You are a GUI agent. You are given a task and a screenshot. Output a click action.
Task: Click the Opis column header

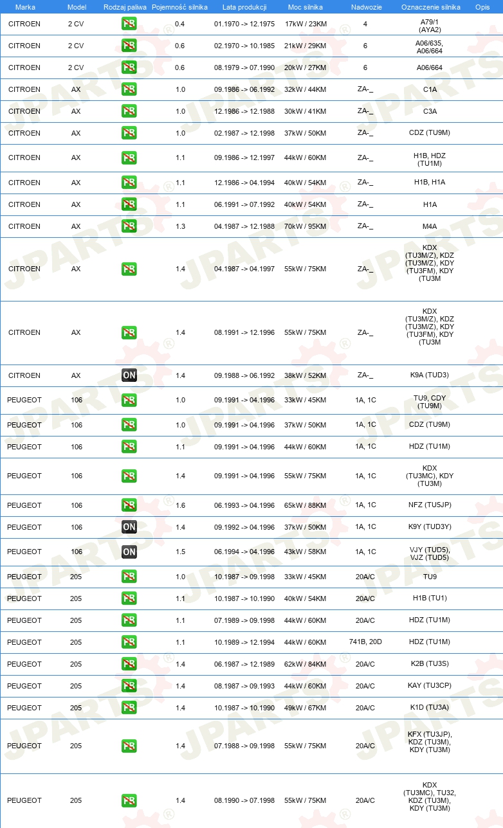pyautogui.click(x=482, y=7)
